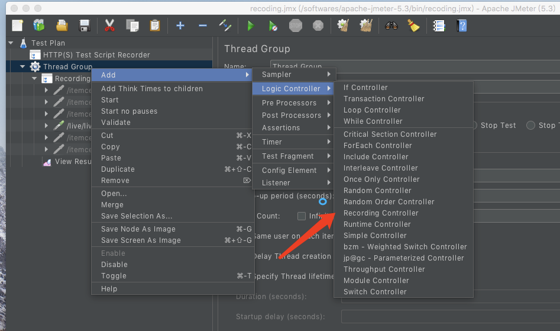Click Help in context menu

click(173, 289)
